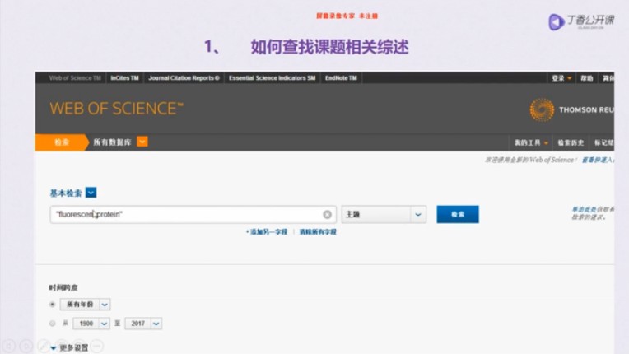Click the 时间跨度 heading
The width and height of the screenshot is (629, 354).
click(63, 287)
